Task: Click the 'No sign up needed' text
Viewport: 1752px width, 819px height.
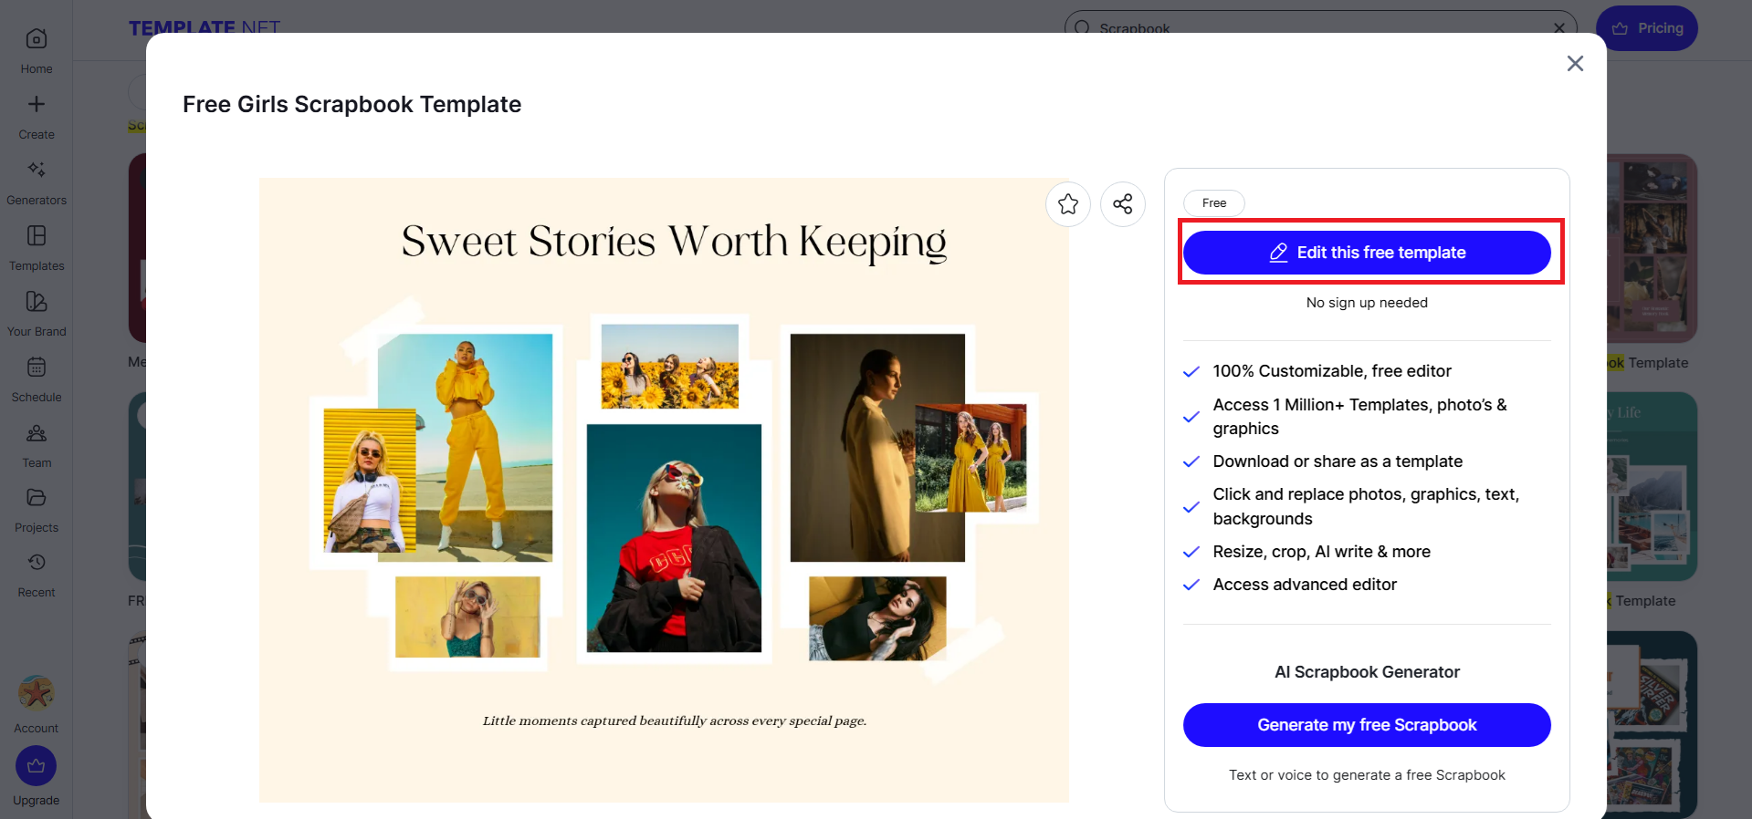Action: pyautogui.click(x=1367, y=303)
